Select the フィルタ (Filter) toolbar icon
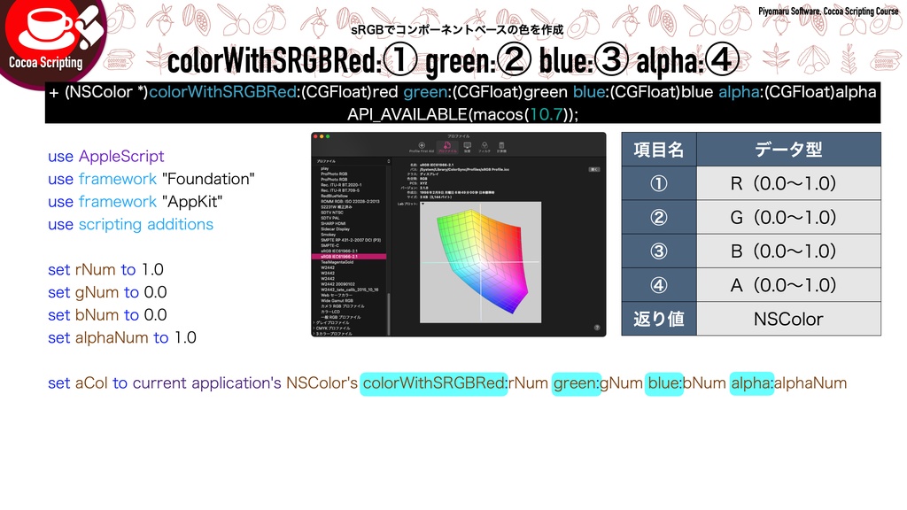 [485, 147]
